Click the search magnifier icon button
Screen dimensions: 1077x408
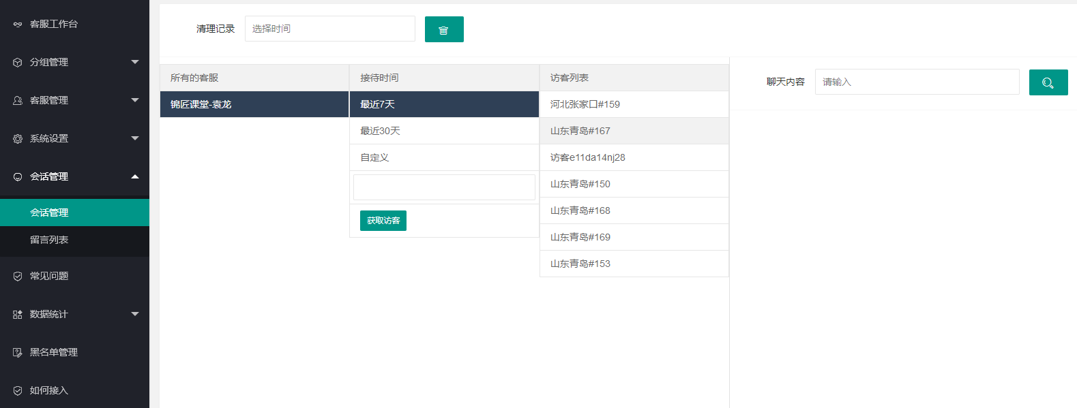(1048, 83)
